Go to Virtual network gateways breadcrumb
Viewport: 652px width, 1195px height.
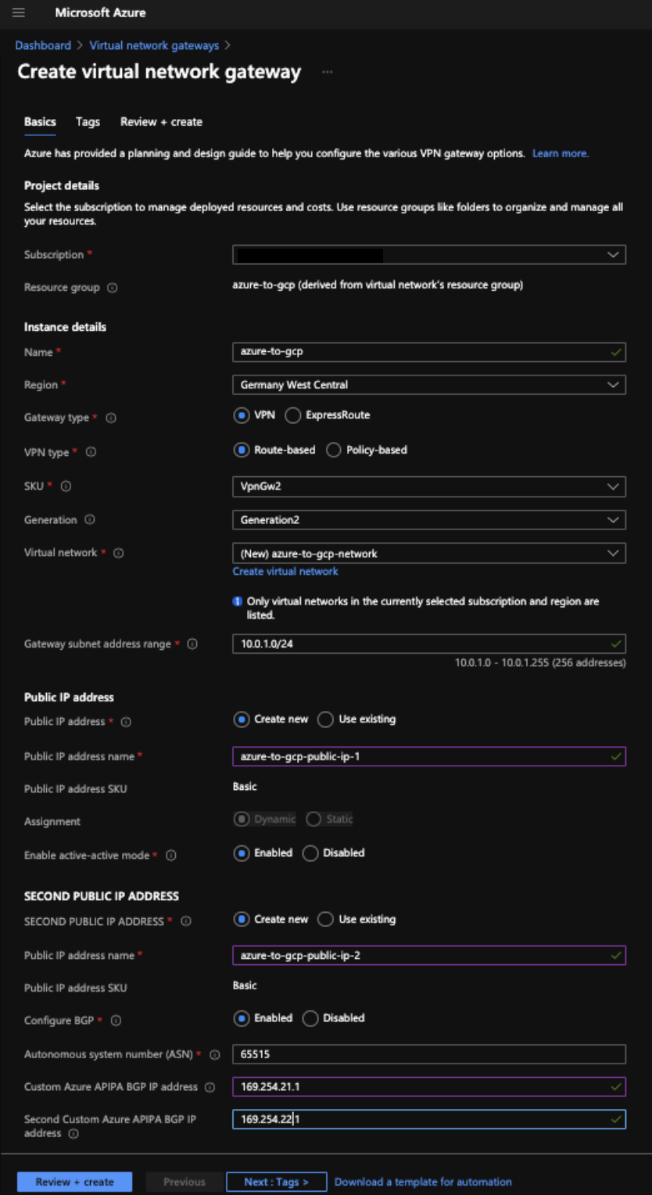tap(154, 45)
